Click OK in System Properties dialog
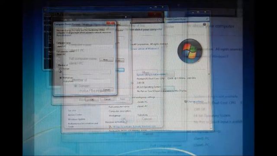The height and width of the screenshot is (156, 277). (x=91, y=99)
